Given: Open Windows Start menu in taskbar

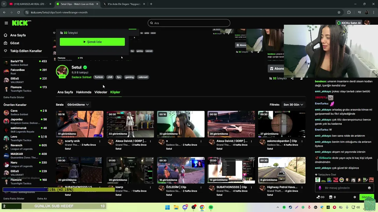Looking at the screenshot, I should (167, 207).
